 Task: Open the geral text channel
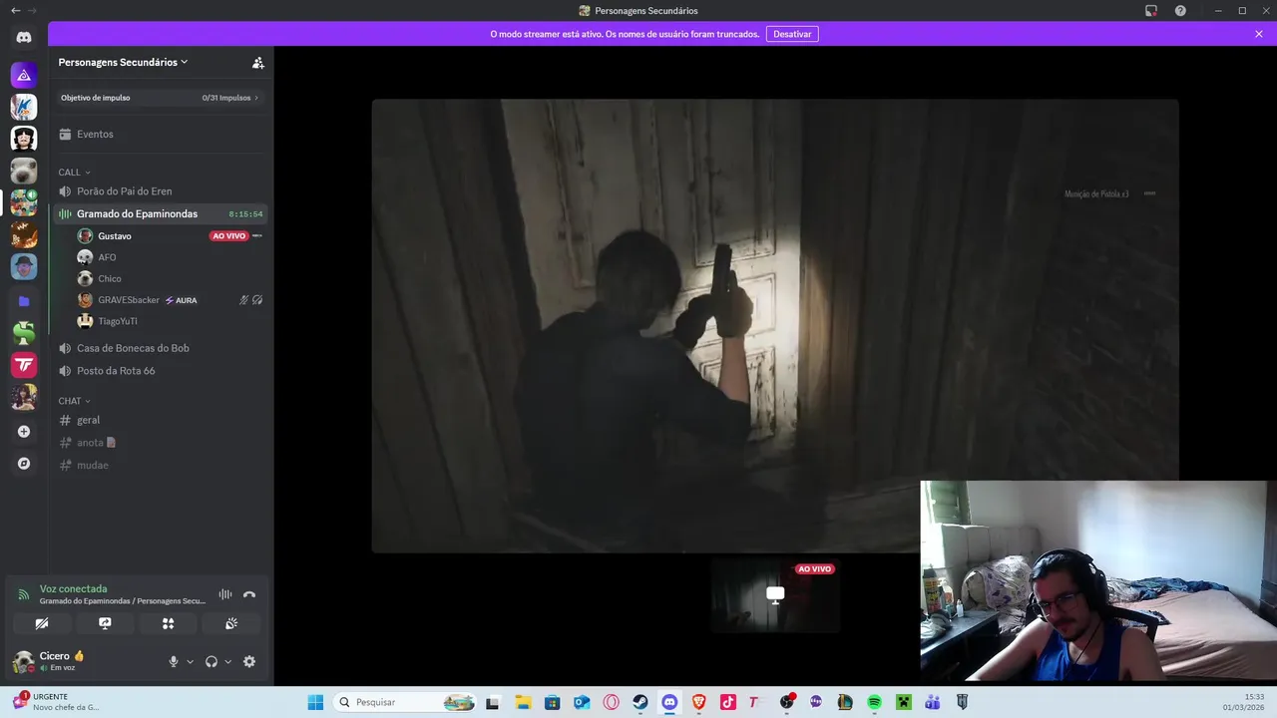tap(160, 420)
